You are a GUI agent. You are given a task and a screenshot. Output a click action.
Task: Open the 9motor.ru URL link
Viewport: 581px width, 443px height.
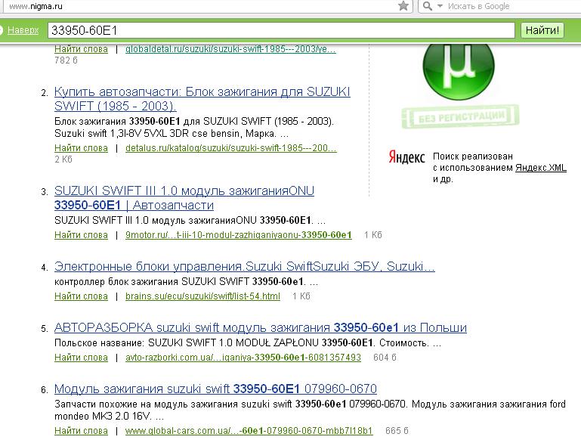pos(238,234)
